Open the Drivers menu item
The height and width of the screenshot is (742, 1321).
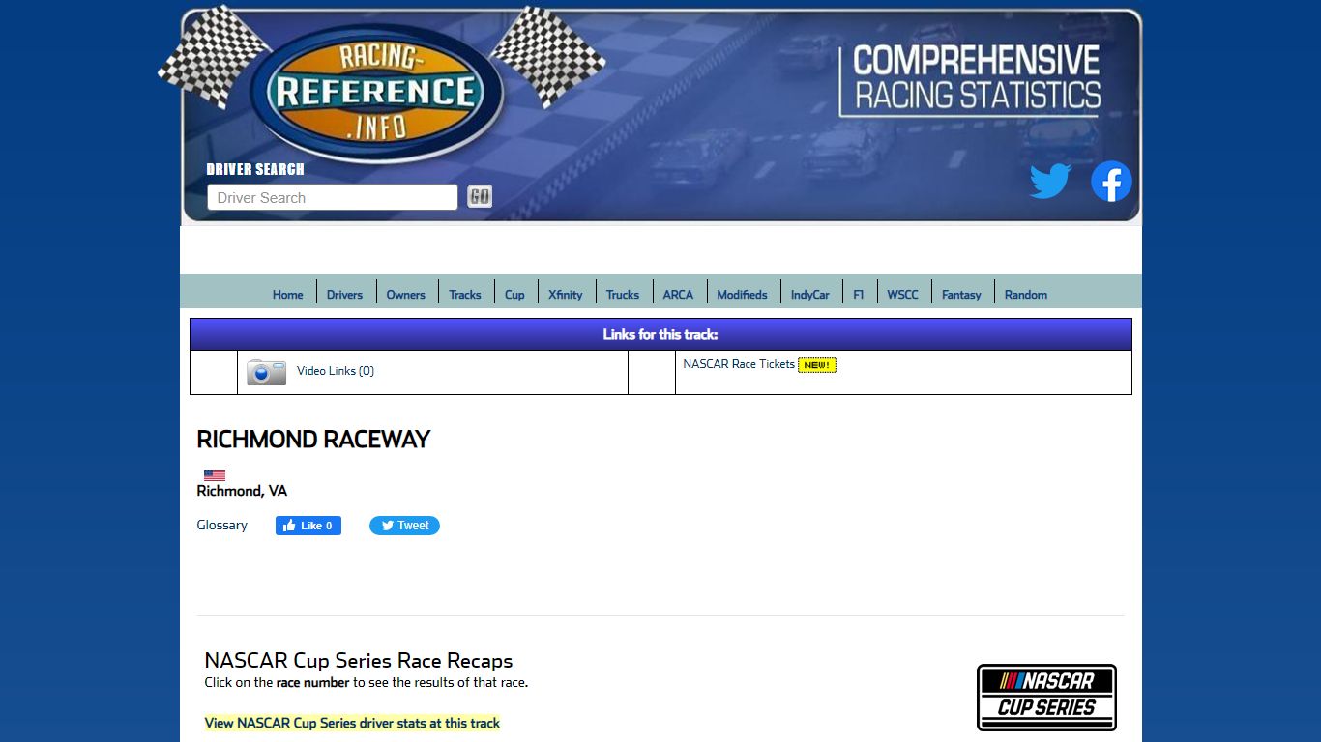click(344, 295)
